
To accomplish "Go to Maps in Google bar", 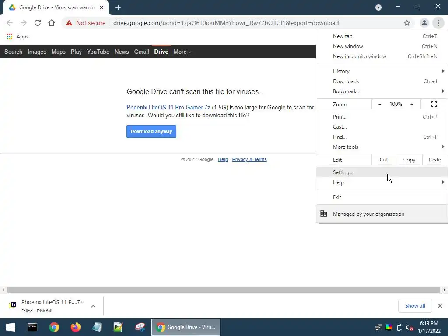I will click(58, 52).
